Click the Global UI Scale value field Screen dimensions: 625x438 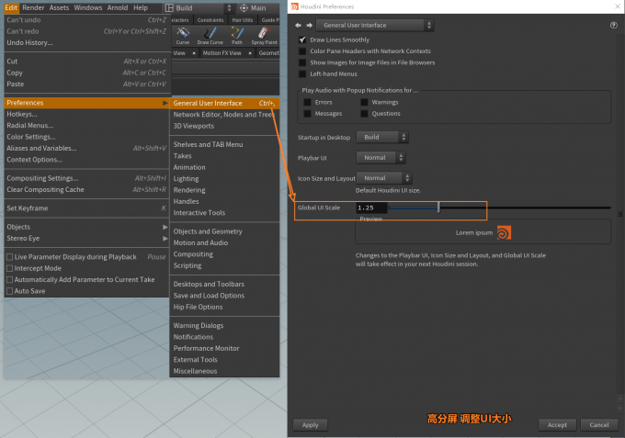tap(371, 208)
